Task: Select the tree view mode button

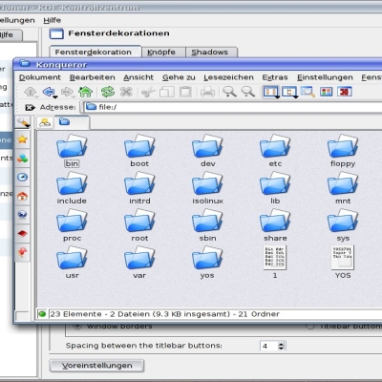Action: click(289, 92)
